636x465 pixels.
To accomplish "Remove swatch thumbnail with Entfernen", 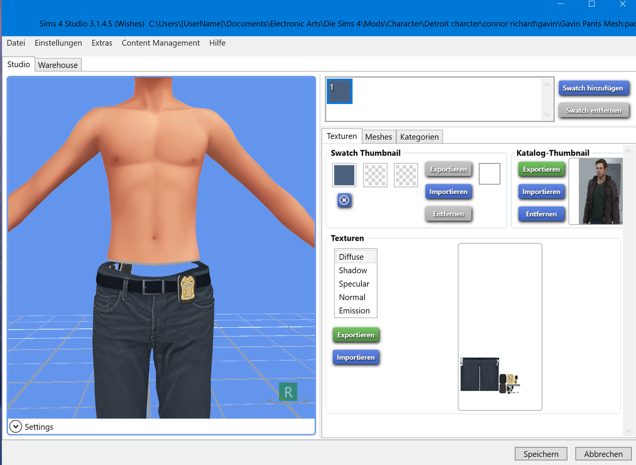I will 448,214.
